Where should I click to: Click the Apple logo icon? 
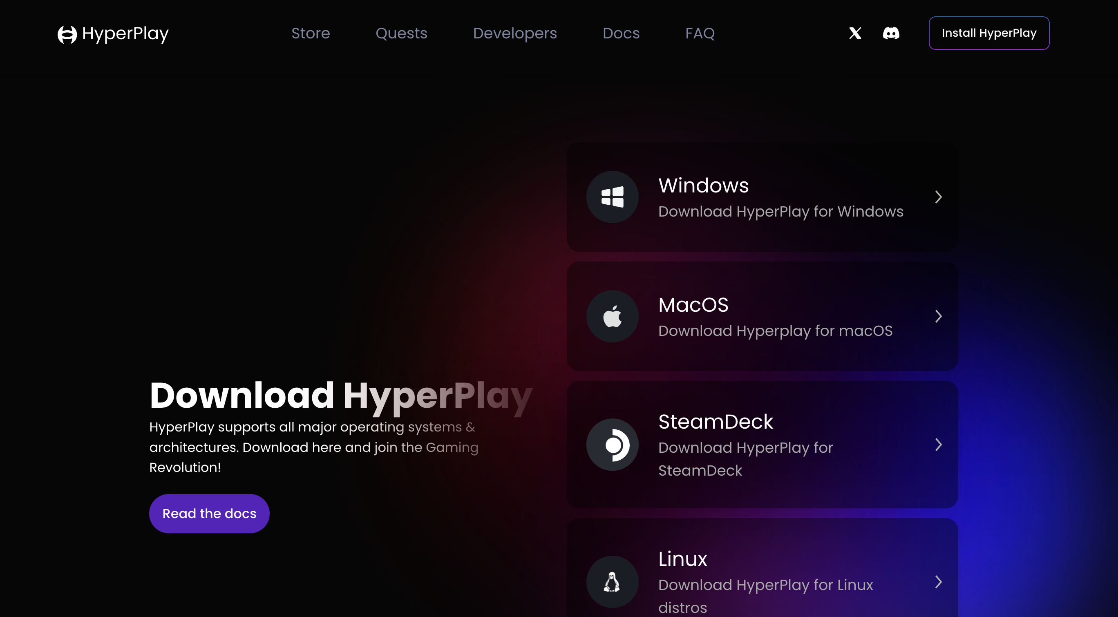click(613, 316)
